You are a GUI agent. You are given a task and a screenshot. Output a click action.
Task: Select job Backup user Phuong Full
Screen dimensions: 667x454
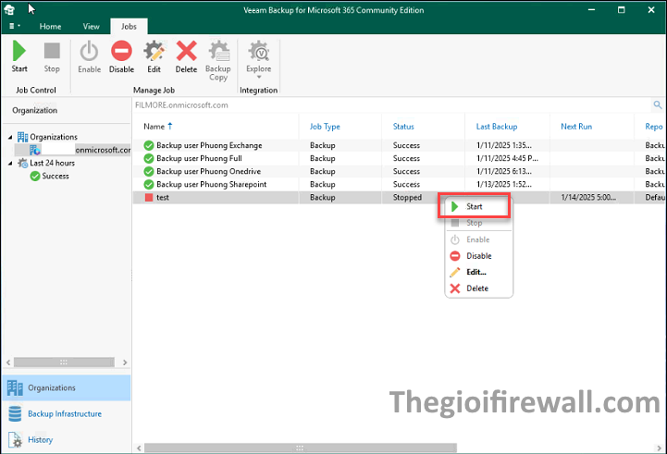(199, 158)
